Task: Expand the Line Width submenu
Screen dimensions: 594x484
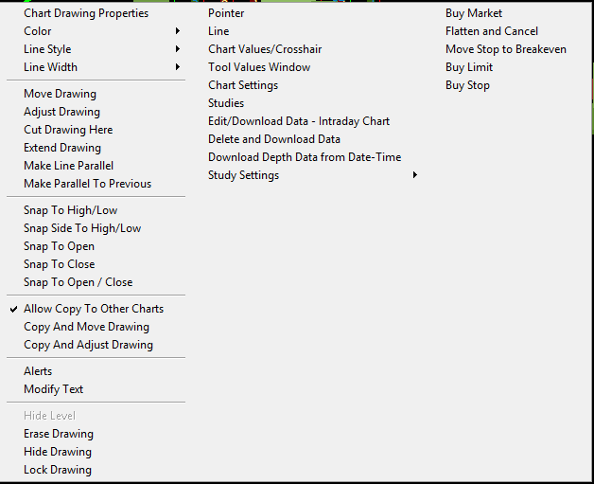Action: 50,67
